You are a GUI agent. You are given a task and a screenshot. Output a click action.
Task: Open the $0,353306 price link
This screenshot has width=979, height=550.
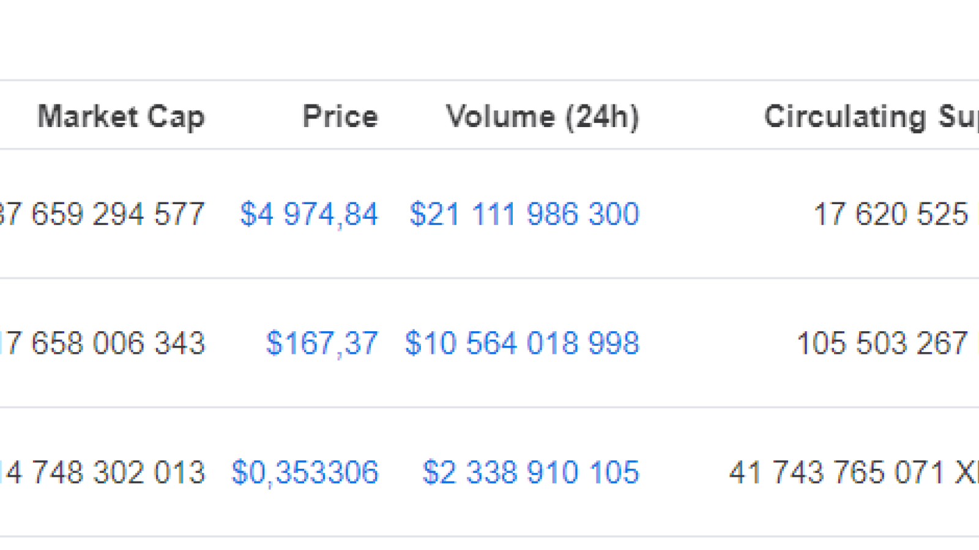tap(305, 473)
